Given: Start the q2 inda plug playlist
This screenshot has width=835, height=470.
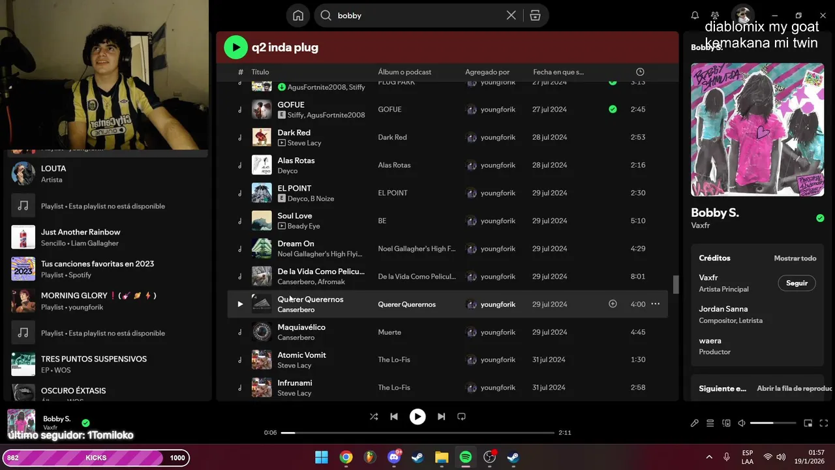Looking at the screenshot, I should [x=235, y=47].
